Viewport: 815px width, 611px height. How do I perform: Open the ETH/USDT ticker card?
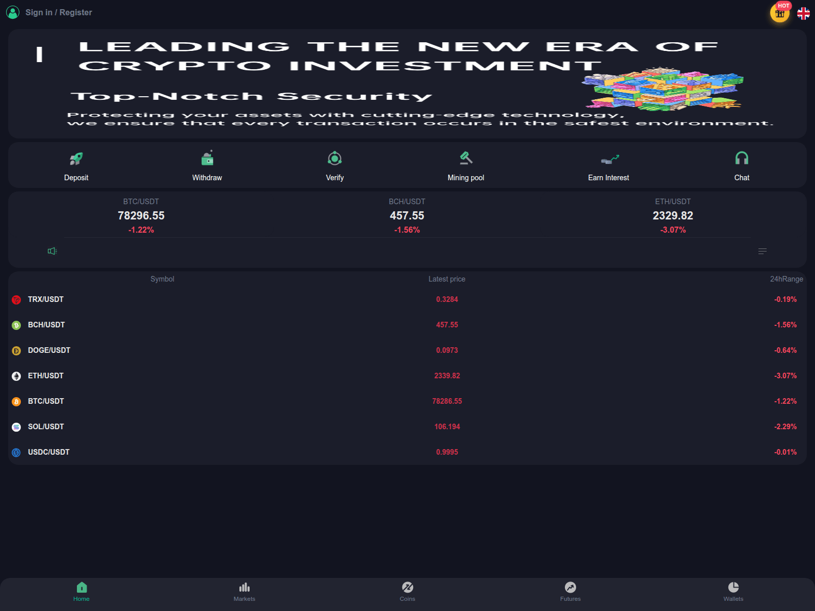pos(673,216)
